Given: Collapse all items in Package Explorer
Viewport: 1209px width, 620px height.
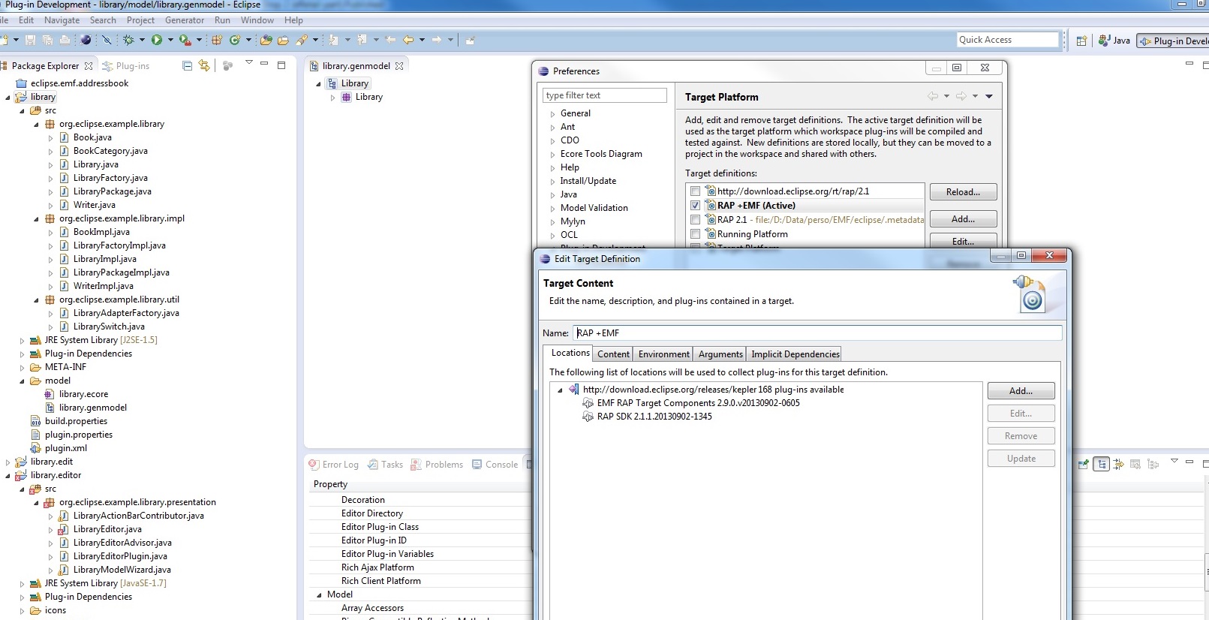Looking at the screenshot, I should click(188, 65).
